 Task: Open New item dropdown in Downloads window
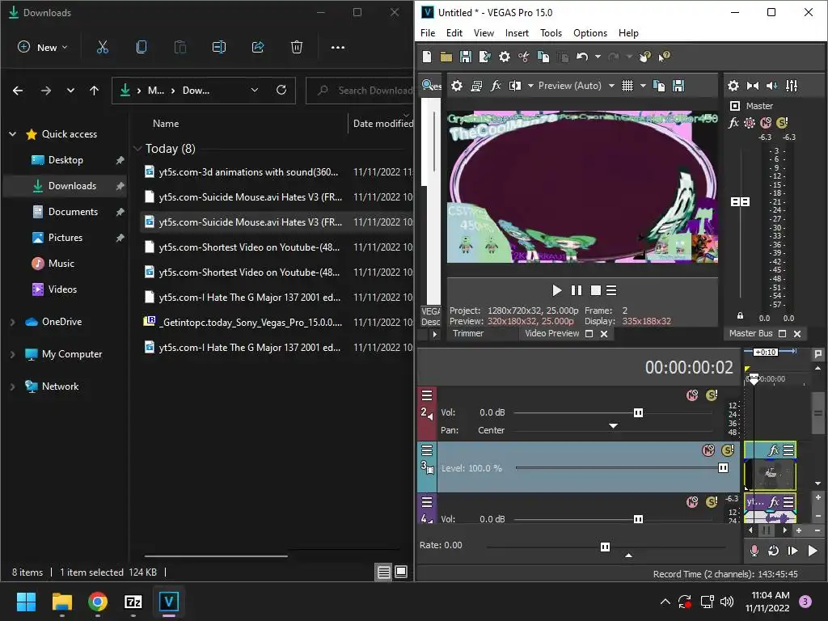(43, 47)
